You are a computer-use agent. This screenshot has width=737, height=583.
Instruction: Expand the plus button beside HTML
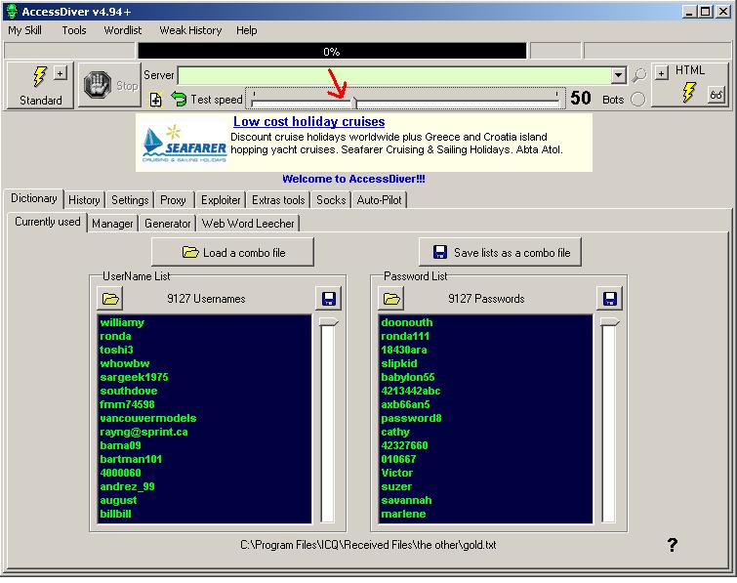[x=661, y=73]
